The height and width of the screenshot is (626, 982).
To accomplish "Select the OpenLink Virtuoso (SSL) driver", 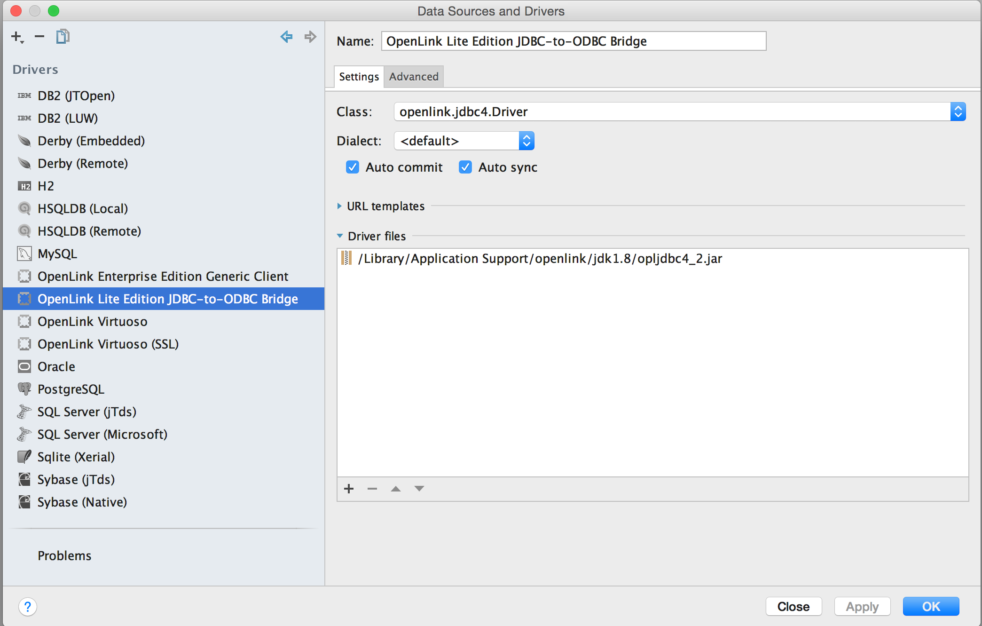I will (164, 344).
